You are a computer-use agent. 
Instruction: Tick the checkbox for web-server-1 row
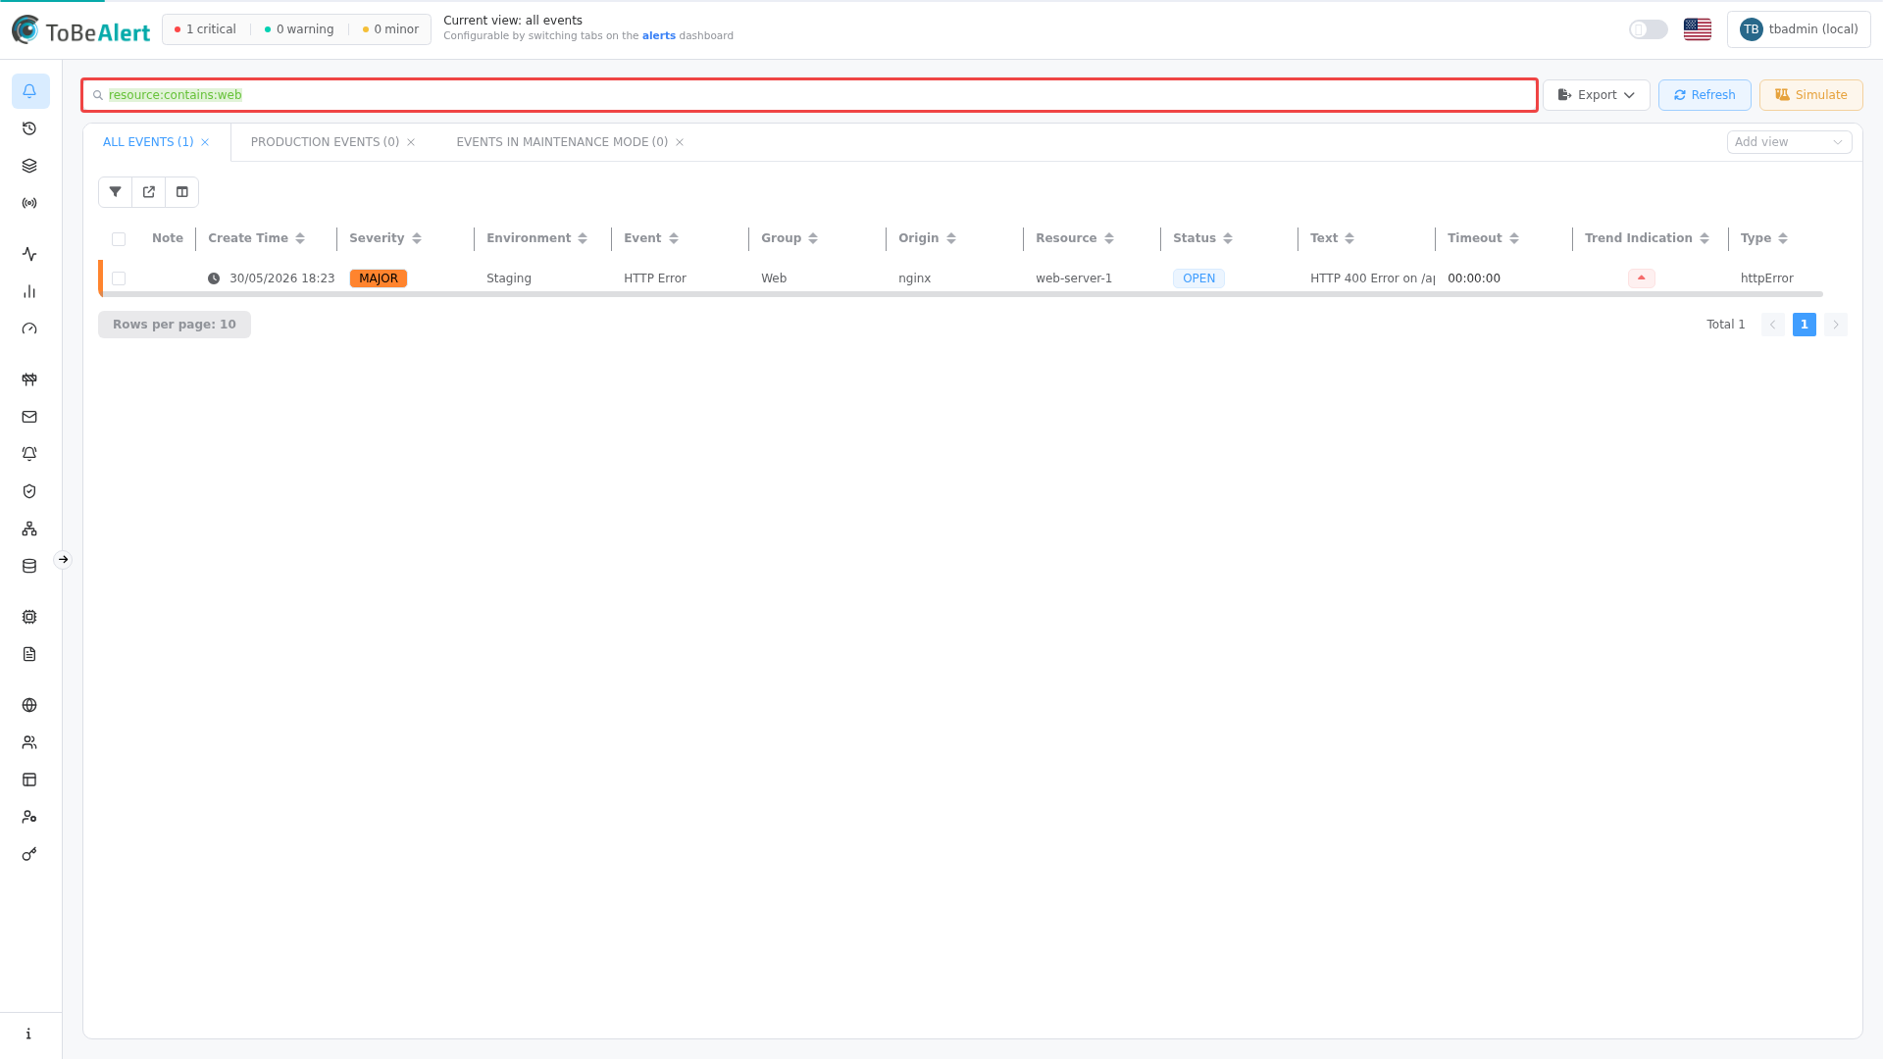coord(119,278)
